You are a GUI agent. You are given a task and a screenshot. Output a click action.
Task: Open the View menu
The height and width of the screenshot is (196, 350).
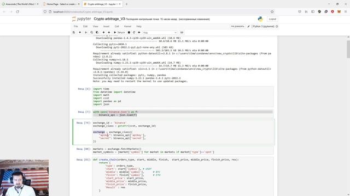(x=95, y=26)
